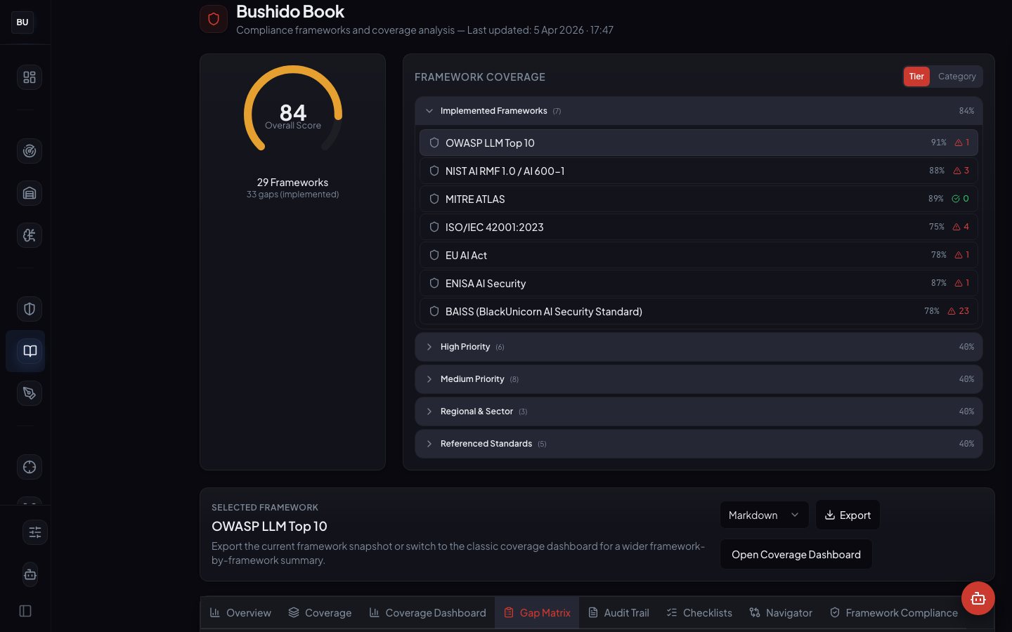Switch to the Coverage tab
This screenshot has height=632, width=1012.
320,613
